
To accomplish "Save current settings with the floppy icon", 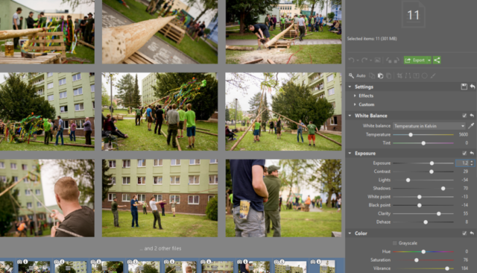I will [x=464, y=87].
